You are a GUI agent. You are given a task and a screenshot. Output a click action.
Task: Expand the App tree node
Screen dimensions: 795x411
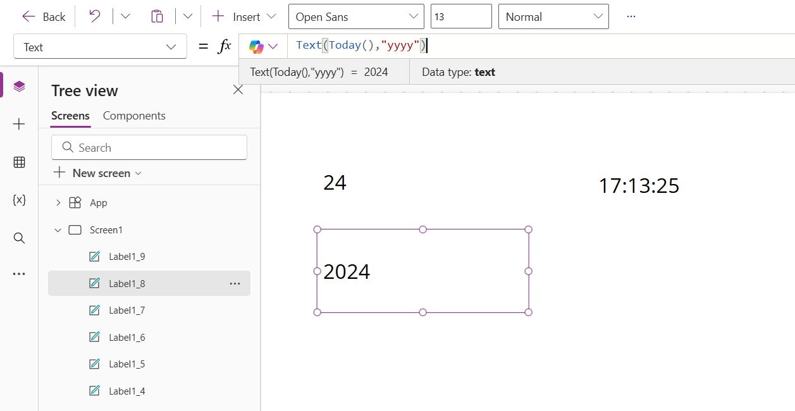[x=58, y=202]
